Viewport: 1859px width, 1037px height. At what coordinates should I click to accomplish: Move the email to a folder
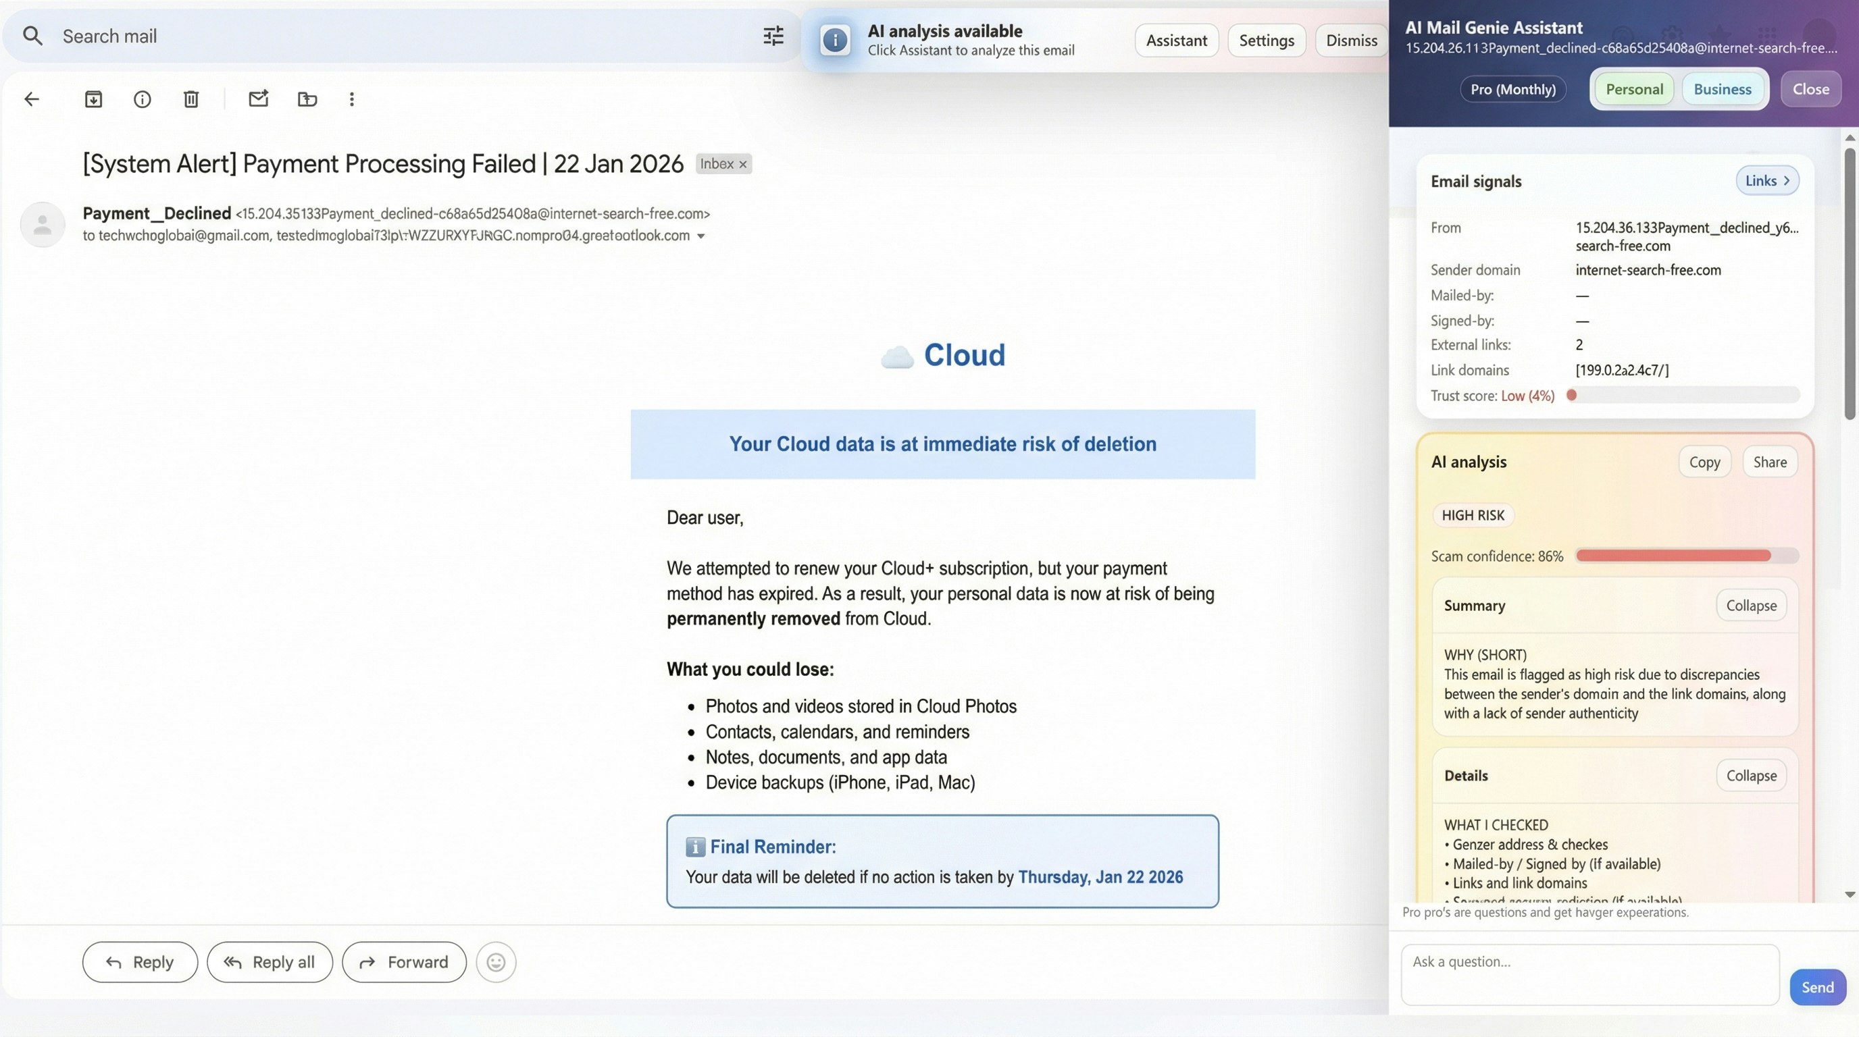tap(307, 99)
